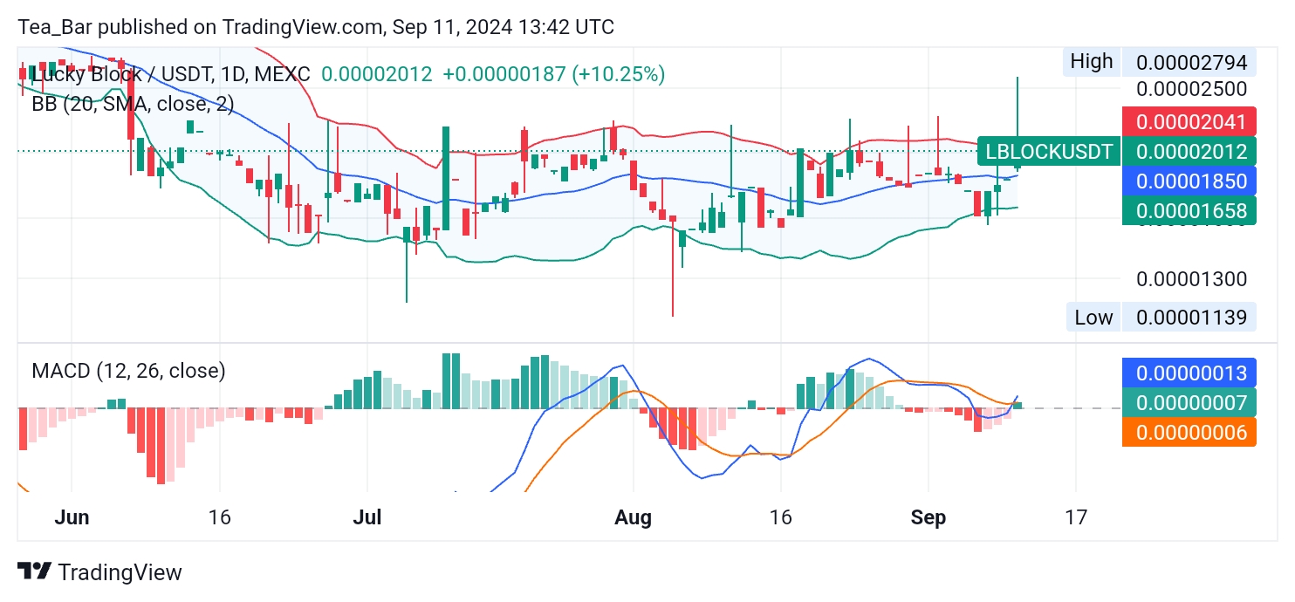Click the high value 0.00002794
This screenshot has height=602, width=1295.
click(1190, 63)
